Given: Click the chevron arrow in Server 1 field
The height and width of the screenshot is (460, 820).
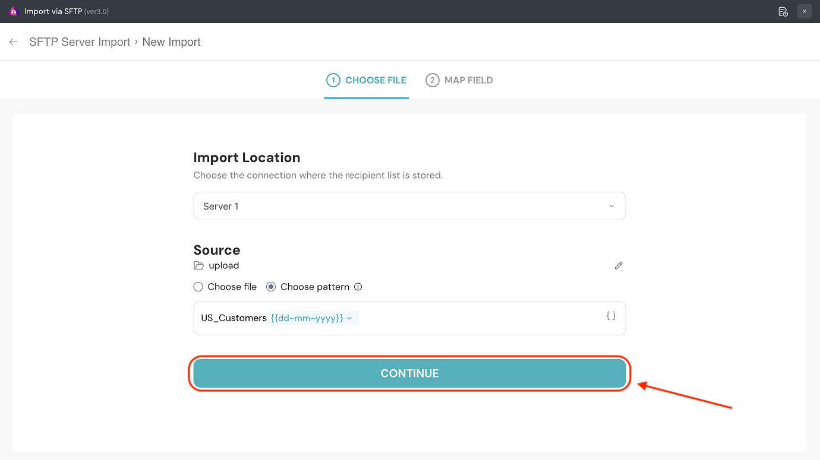Looking at the screenshot, I should point(611,206).
